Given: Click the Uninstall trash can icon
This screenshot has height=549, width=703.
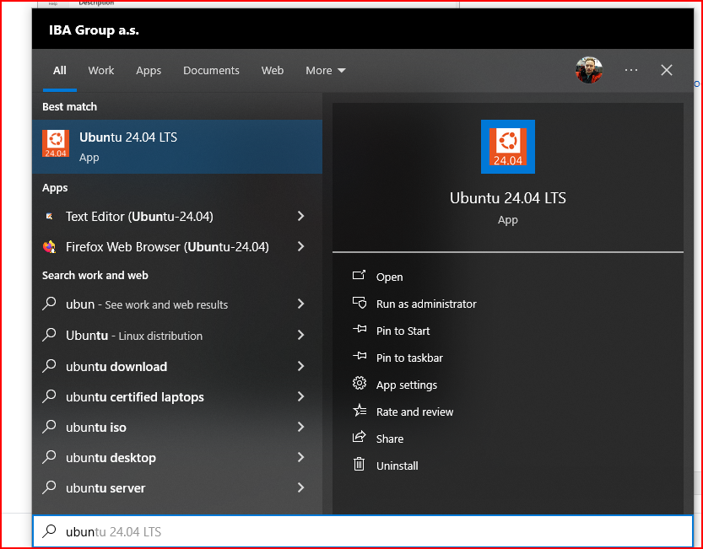Looking at the screenshot, I should click(360, 465).
